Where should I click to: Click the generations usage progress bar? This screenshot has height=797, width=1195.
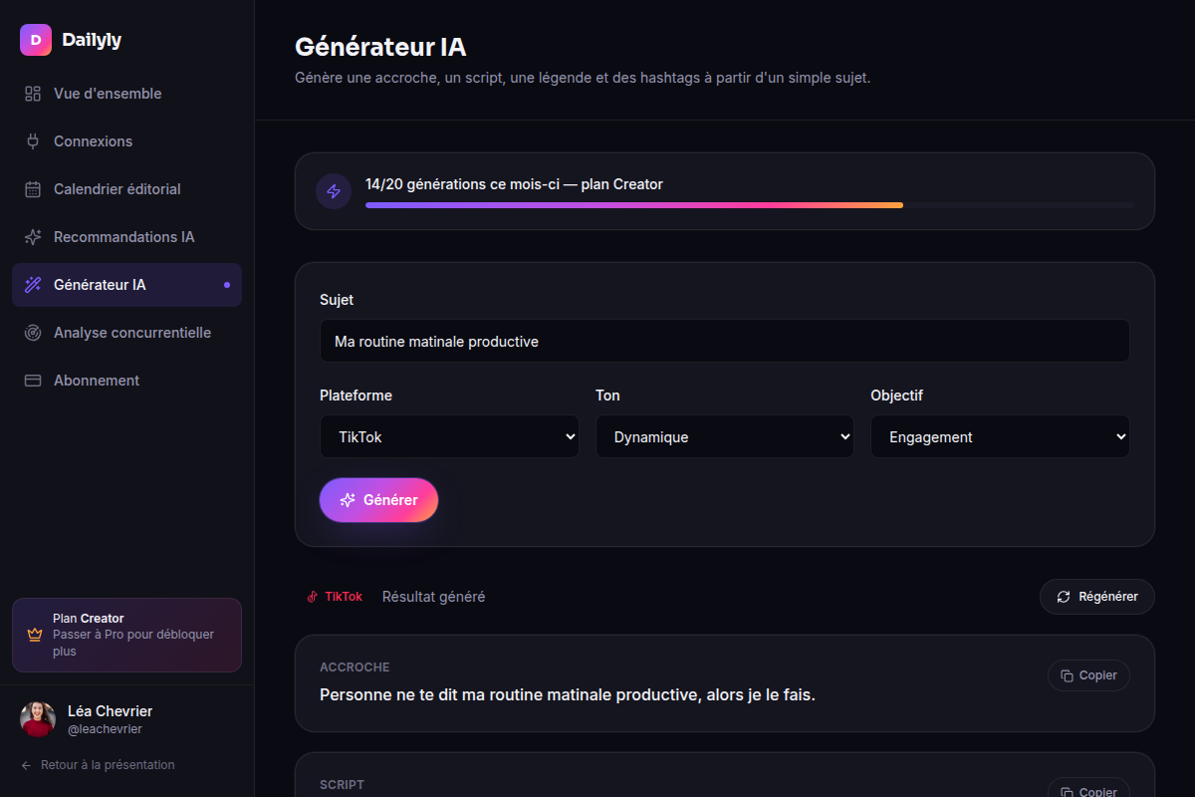point(749,205)
